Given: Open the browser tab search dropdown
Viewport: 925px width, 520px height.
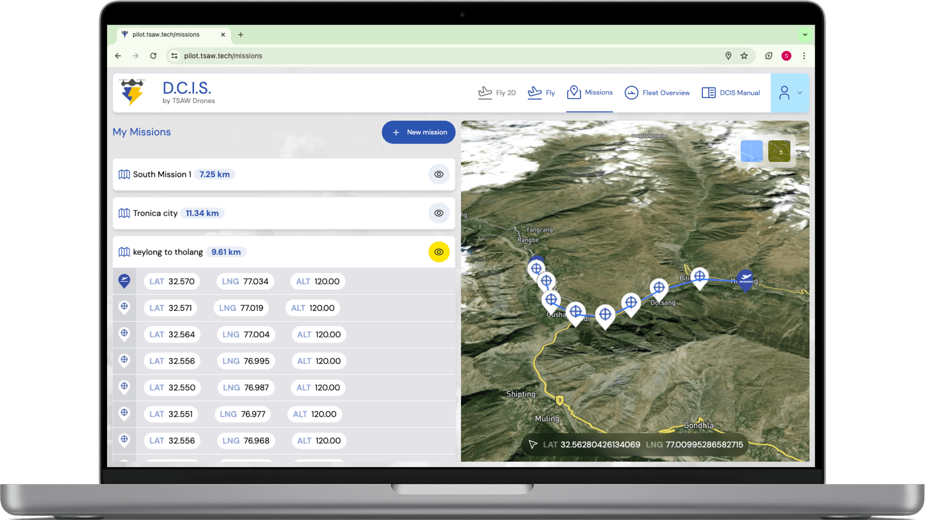Looking at the screenshot, I should [805, 35].
